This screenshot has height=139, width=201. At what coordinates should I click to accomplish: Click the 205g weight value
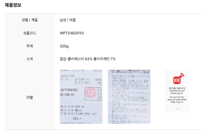point(64,46)
